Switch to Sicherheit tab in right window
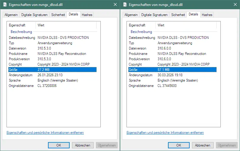240x151 pixels. 178,15
